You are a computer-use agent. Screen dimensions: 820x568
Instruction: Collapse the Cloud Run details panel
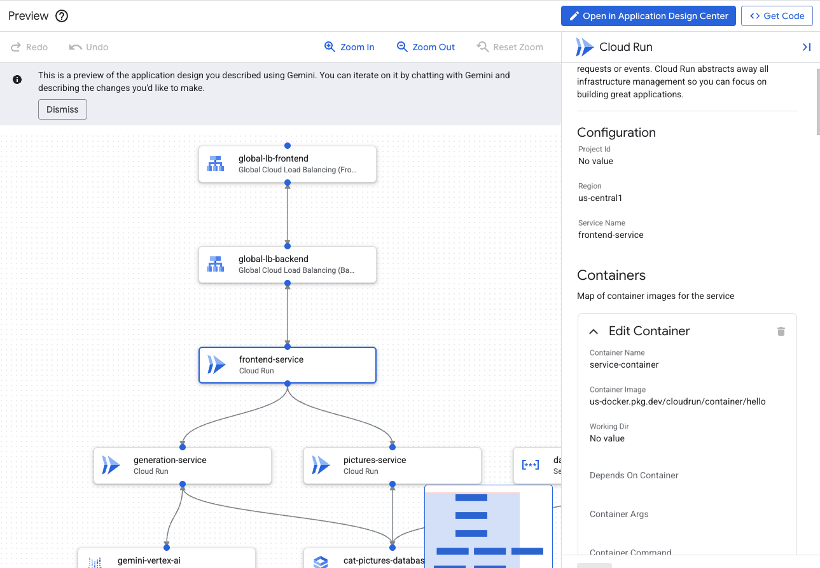tap(806, 47)
